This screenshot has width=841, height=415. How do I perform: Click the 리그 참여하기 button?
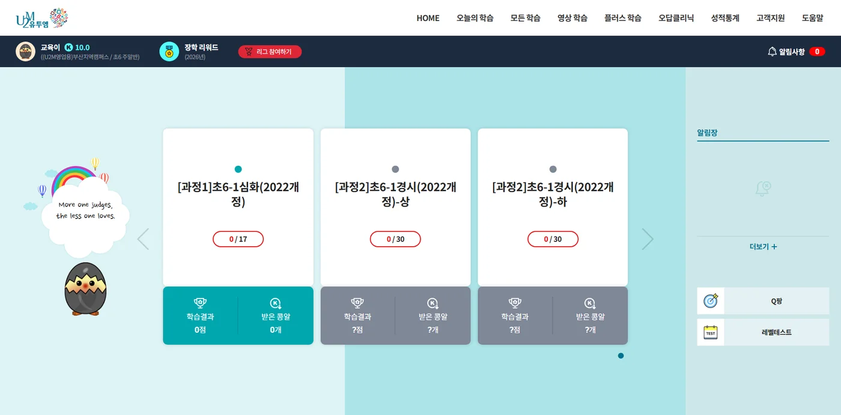[x=270, y=52]
